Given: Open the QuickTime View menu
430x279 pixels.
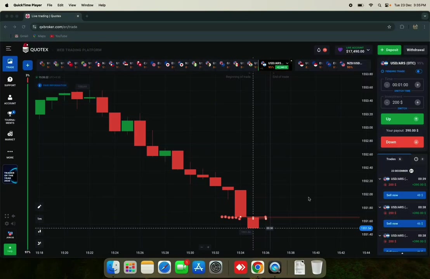Looking at the screenshot, I should pyautogui.click(x=72, y=5).
